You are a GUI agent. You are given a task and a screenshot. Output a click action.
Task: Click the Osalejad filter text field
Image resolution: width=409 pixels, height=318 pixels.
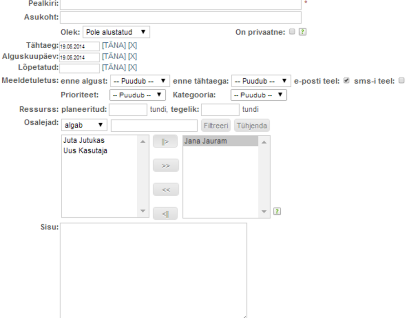tap(154, 126)
